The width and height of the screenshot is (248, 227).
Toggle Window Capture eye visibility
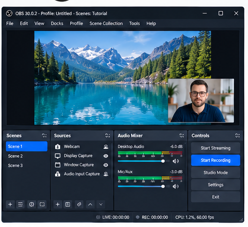click(x=106, y=165)
